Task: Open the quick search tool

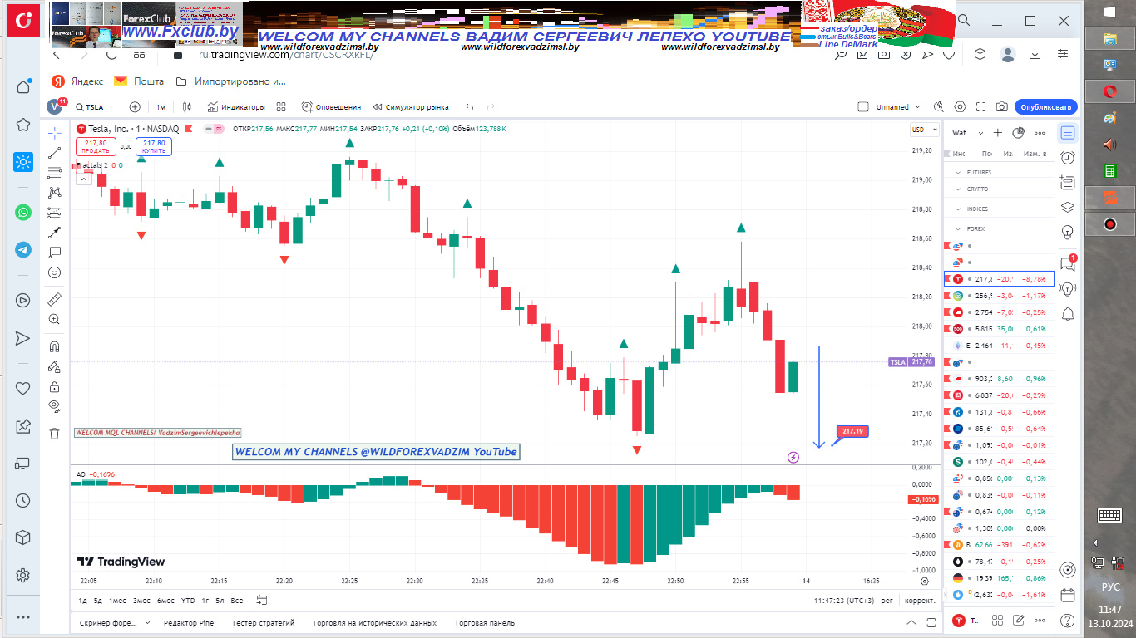Action: click(x=939, y=107)
